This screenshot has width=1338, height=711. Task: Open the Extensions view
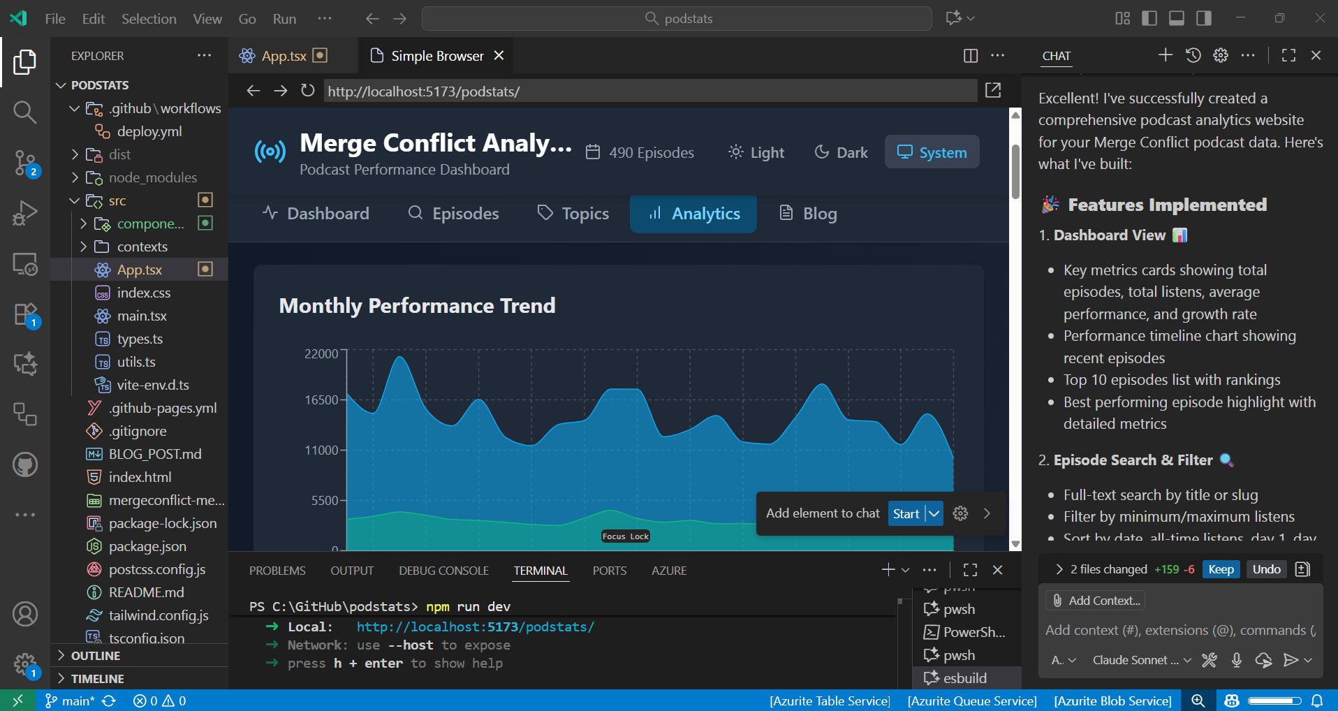tap(25, 315)
